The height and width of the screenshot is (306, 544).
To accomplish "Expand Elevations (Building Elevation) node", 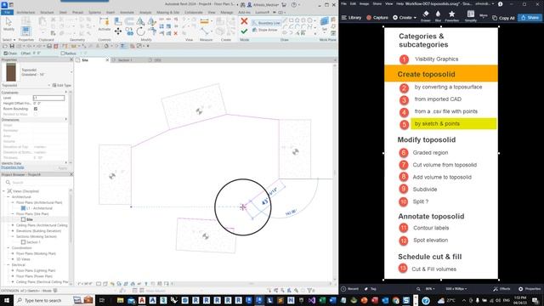I will [x=13, y=230].
